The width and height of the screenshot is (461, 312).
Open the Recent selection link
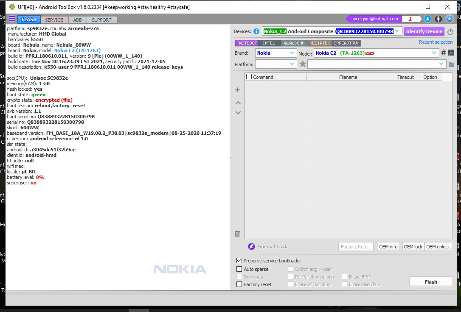(436, 42)
